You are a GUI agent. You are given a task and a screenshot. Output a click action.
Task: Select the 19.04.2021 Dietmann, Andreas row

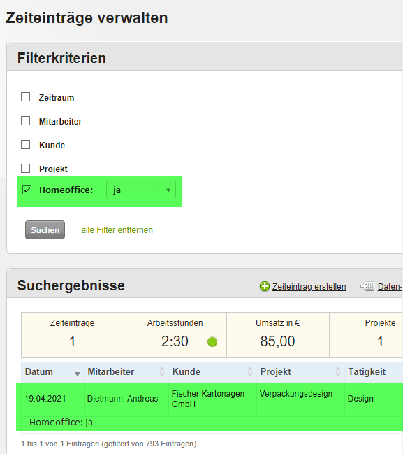[x=210, y=407]
